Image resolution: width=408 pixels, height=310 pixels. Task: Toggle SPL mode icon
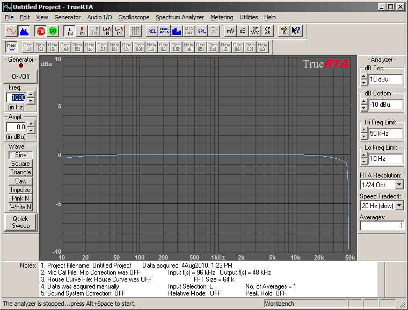(201, 31)
